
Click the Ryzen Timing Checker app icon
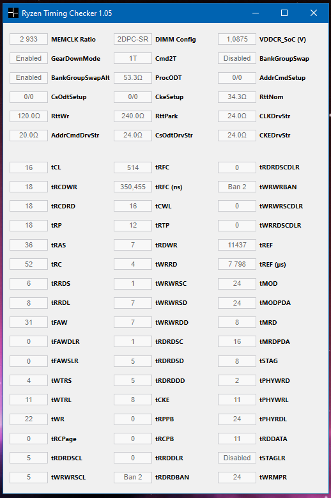(13, 13)
